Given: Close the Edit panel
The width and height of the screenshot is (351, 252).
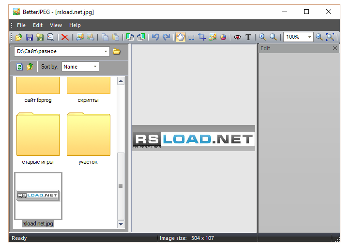Looking at the screenshot, I should tap(335, 48).
